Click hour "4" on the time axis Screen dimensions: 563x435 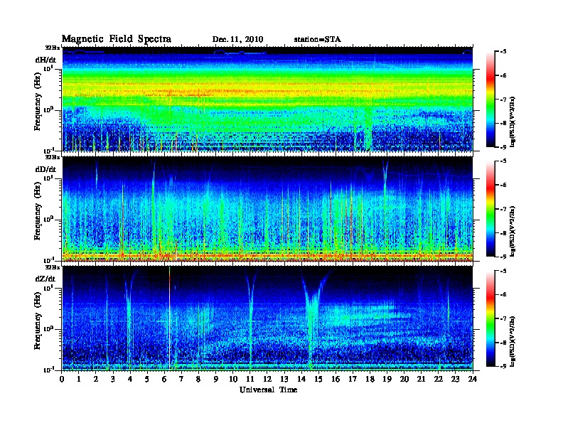[130, 379]
